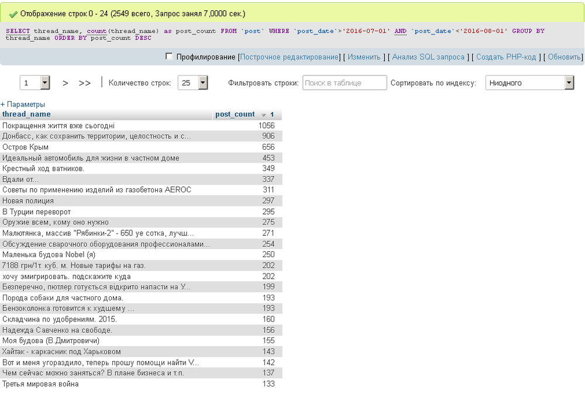
Task: Sort by thread_name column header
Action: click(x=27, y=114)
